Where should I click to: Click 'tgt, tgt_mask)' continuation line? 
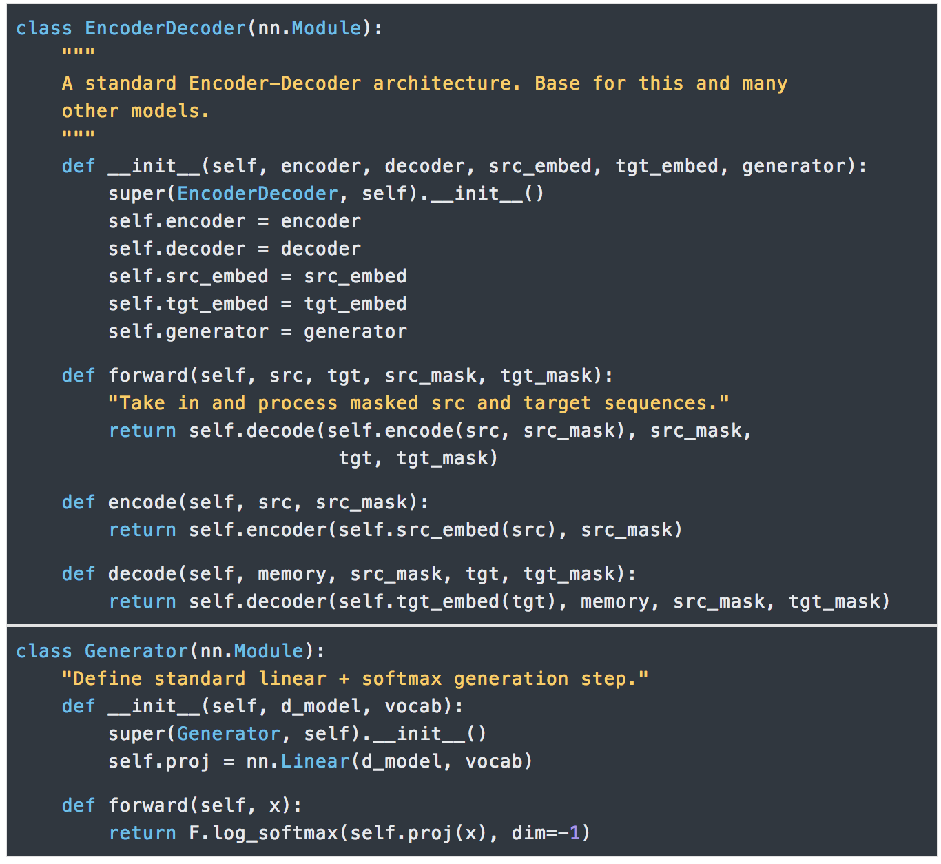coord(418,458)
